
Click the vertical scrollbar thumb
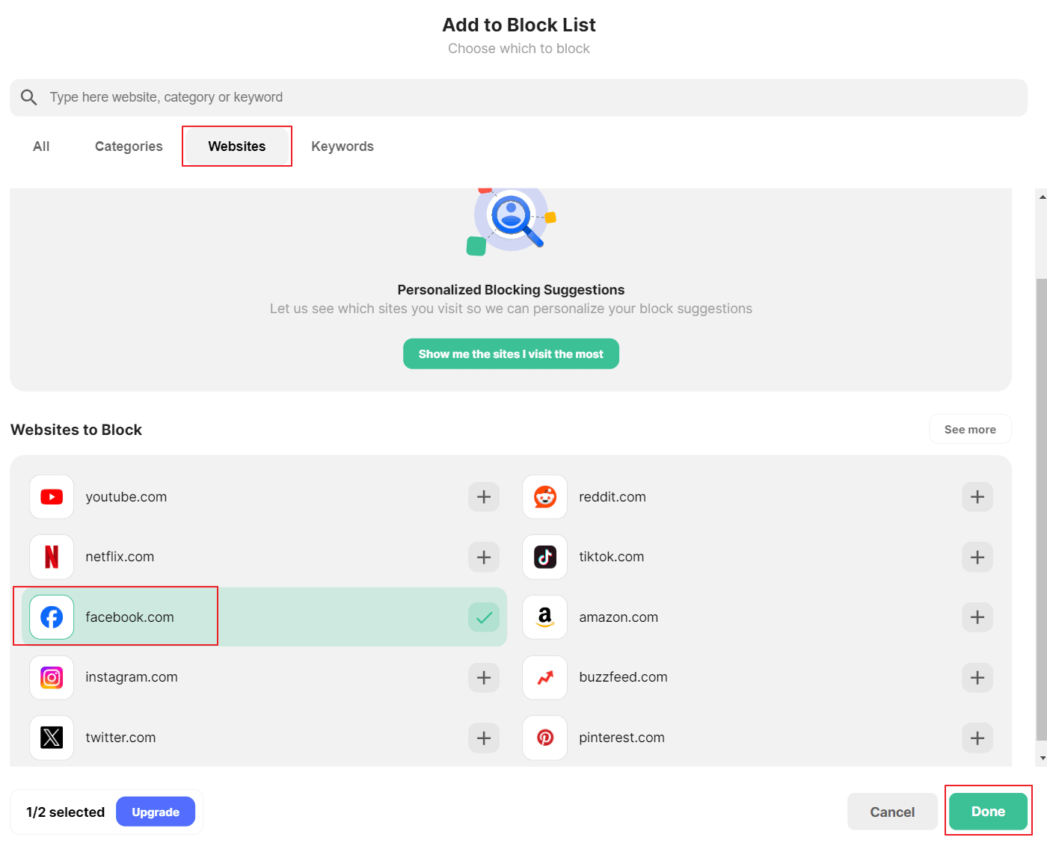coord(1042,508)
